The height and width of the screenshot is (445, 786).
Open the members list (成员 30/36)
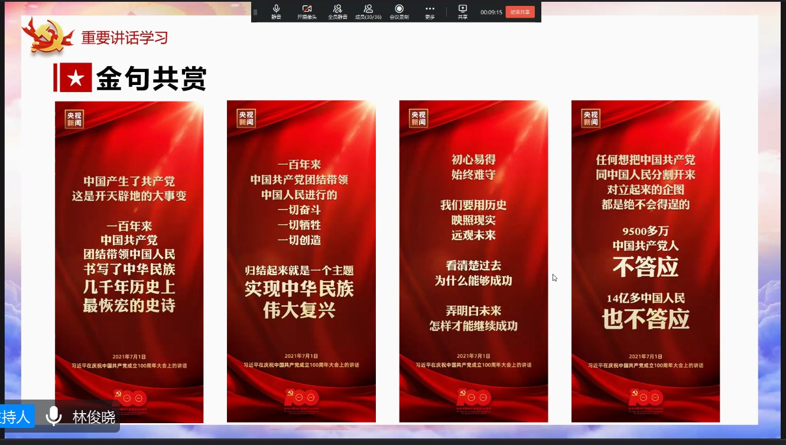coord(368,11)
